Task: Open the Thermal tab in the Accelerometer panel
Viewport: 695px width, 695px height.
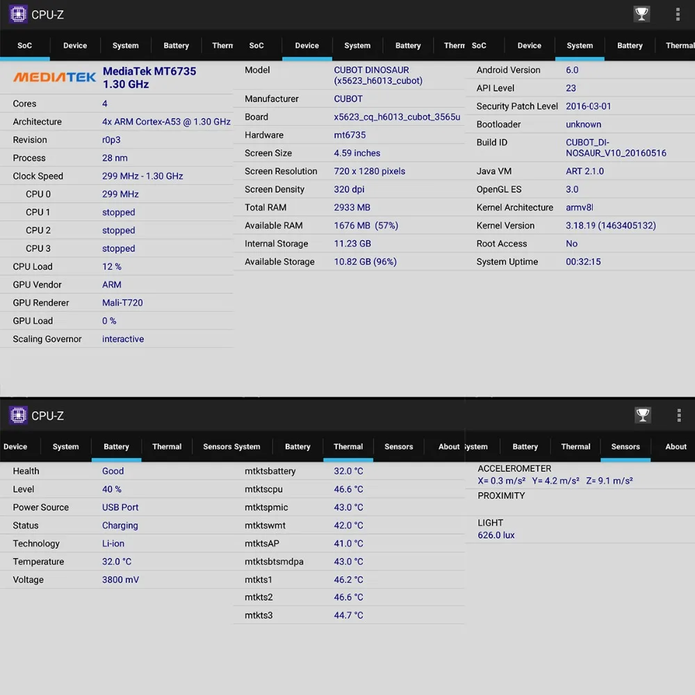Action: pos(575,447)
